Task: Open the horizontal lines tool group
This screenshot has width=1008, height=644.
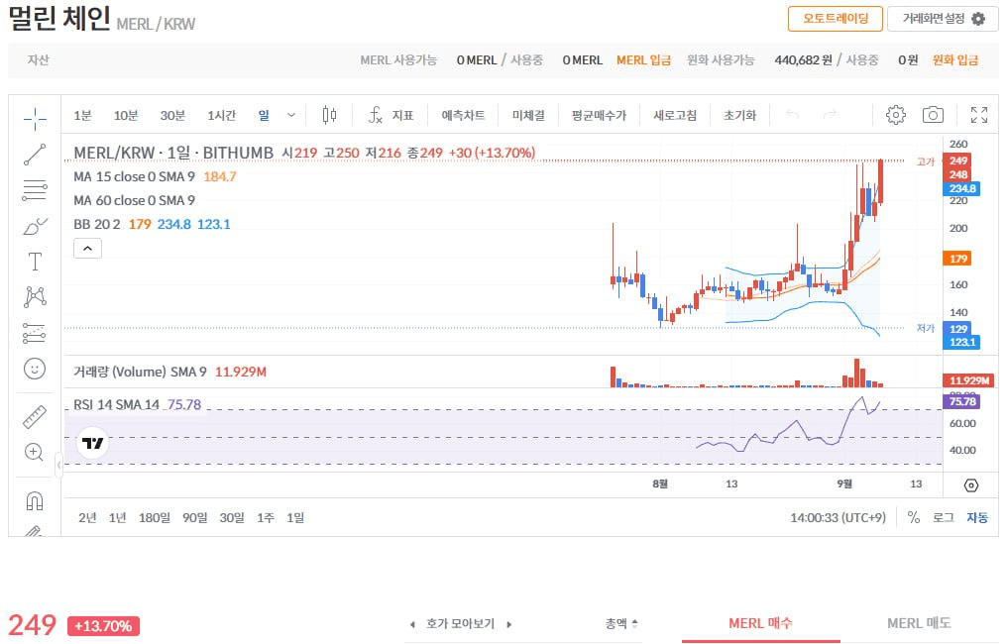Action: coord(35,190)
